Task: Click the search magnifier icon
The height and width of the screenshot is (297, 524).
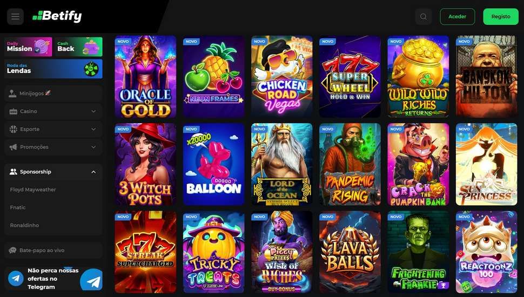Action: [424, 17]
